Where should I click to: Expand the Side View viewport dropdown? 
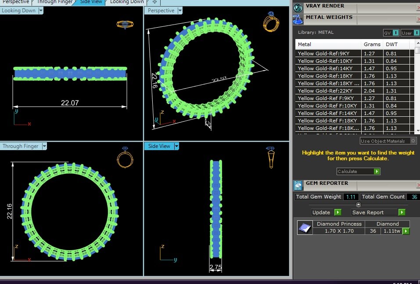[176, 146]
